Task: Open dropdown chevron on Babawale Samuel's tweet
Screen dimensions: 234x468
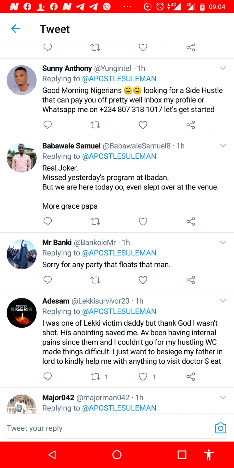Action: point(223,146)
